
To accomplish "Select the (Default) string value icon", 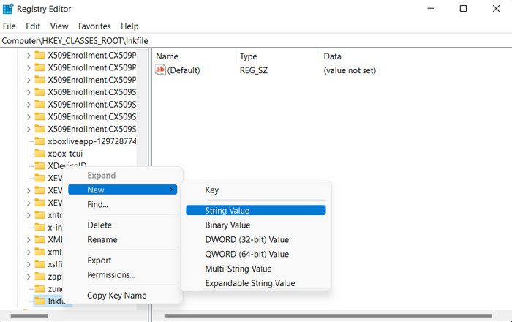I will point(160,70).
